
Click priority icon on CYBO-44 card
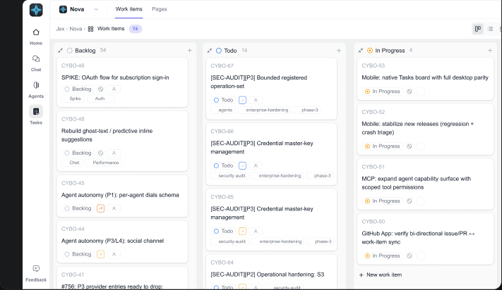point(100,254)
